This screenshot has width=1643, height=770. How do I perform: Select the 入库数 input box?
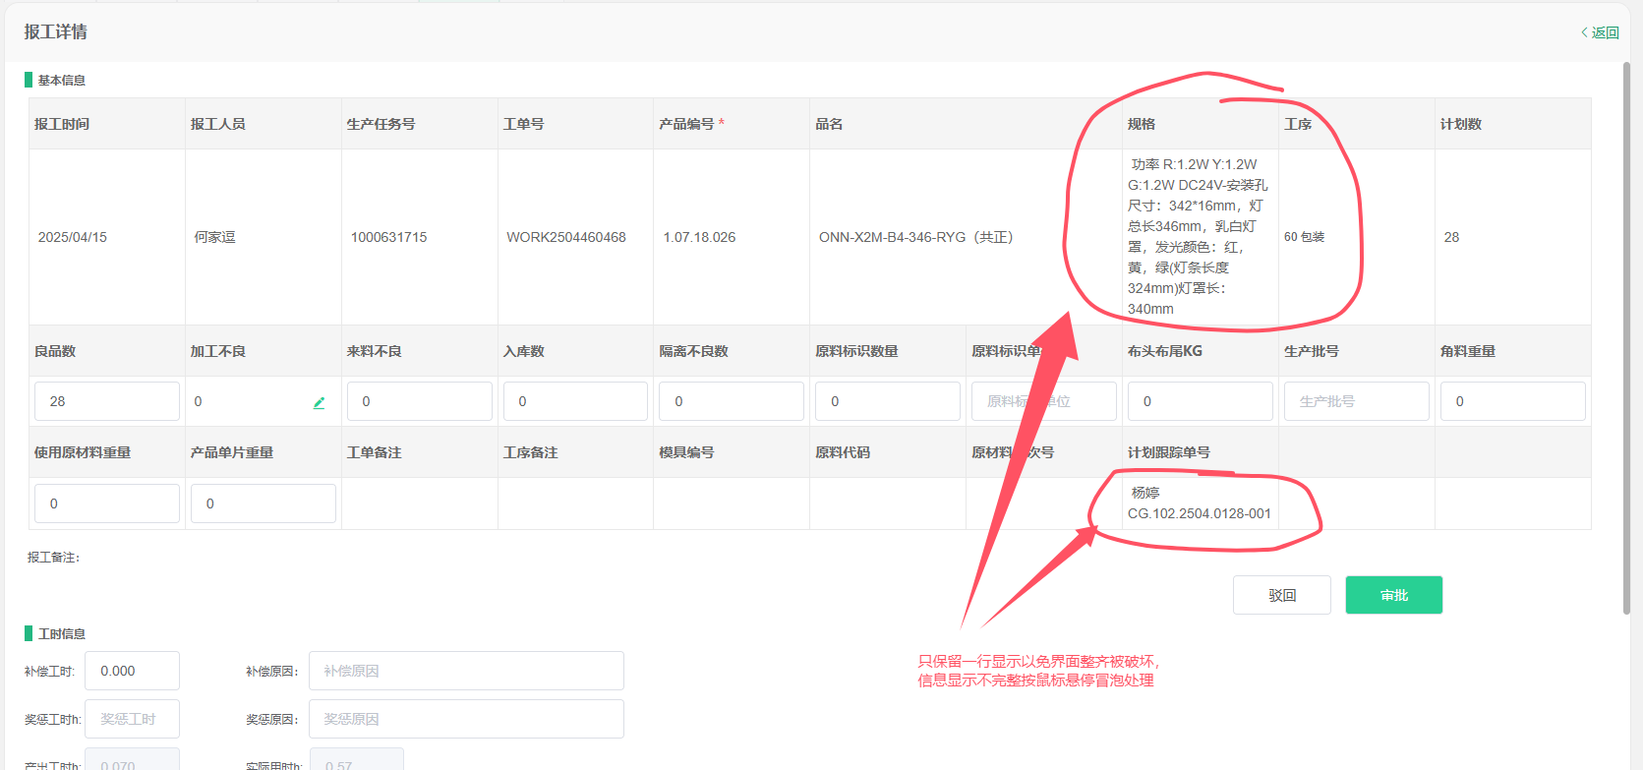click(575, 401)
